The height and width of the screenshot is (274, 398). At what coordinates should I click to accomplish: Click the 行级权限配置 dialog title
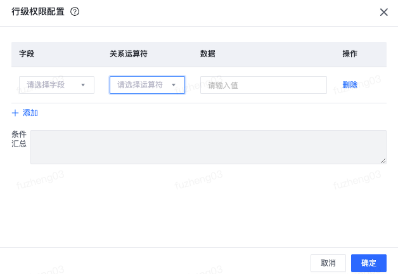click(38, 11)
